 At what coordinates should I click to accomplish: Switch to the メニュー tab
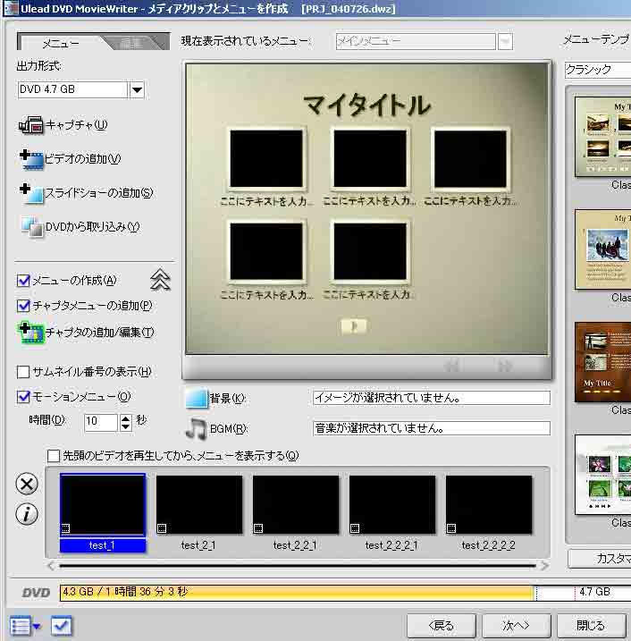click(x=61, y=43)
